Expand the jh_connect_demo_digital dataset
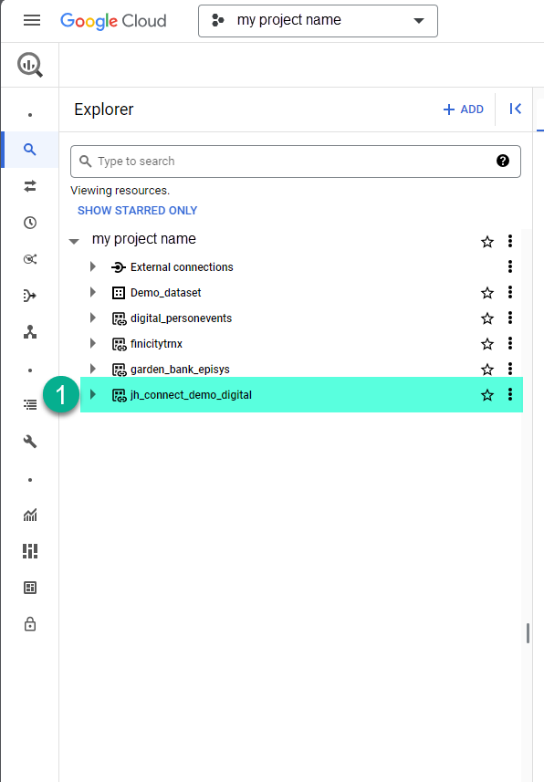Screen dimensions: 544x782 click(x=93, y=394)
